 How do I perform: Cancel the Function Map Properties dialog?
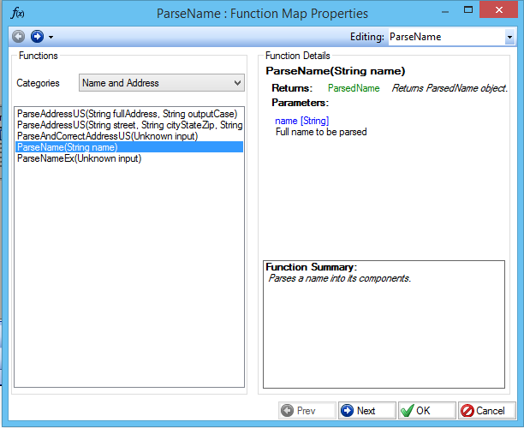[486, 411]
